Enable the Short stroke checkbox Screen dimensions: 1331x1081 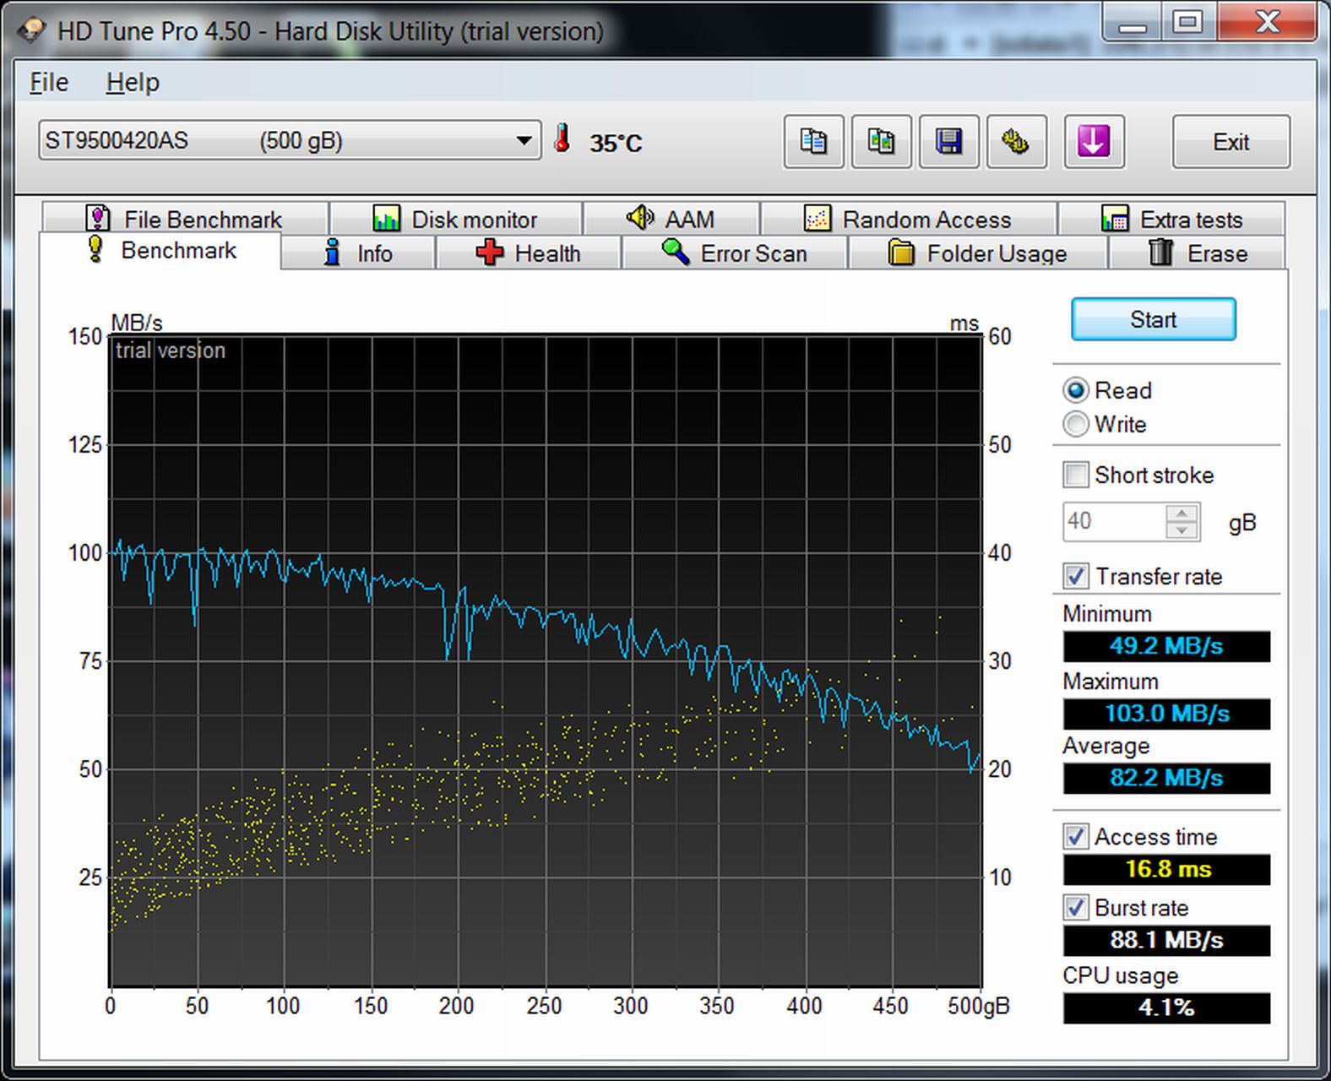point(1076,475)
